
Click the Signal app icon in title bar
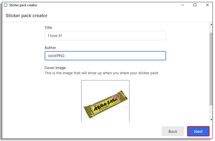[6, 5]
